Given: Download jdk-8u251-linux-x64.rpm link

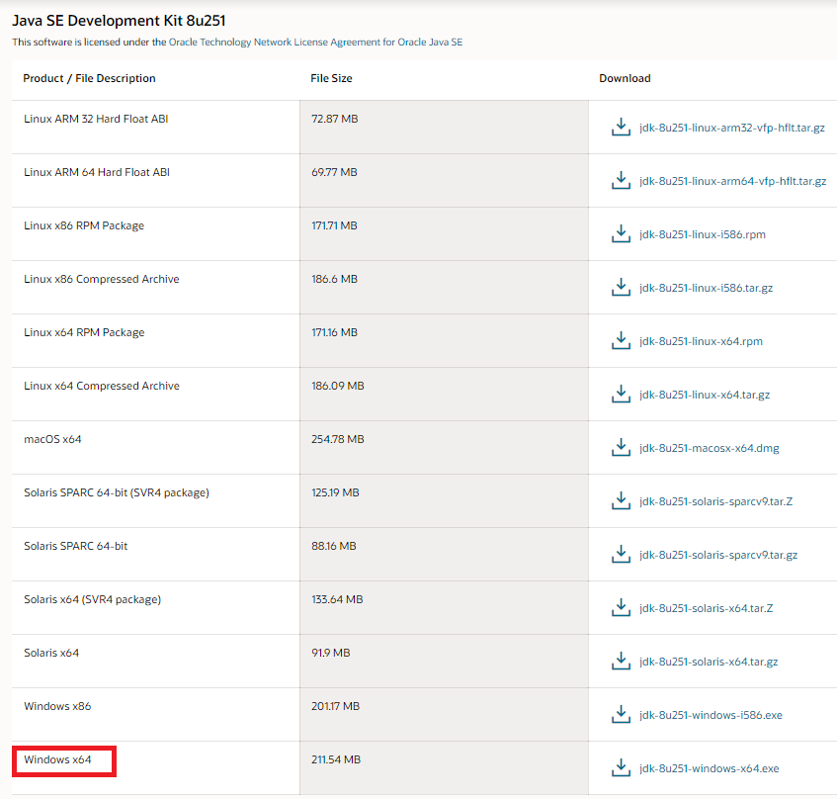Looking at the screenshot, I should pos(701,342).
